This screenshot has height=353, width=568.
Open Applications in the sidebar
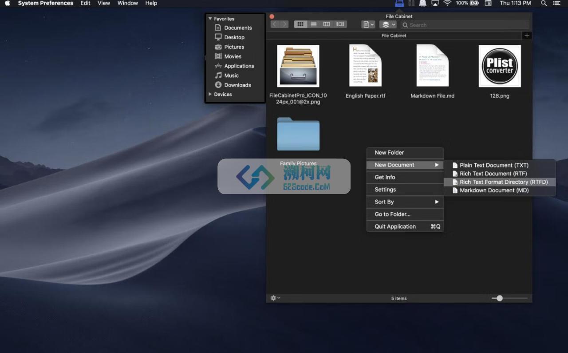pyautogui.click(x=239, y=66)
